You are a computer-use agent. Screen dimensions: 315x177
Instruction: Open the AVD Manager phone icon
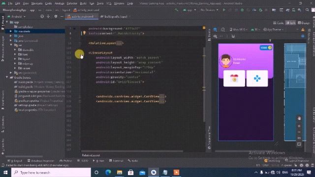tap(293, 10)
